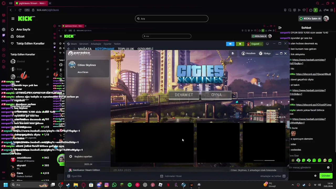The height and width of the screenshot is (189, 336).
Task: Open Discord from Windows taskbar
Action: pos(99,185)
